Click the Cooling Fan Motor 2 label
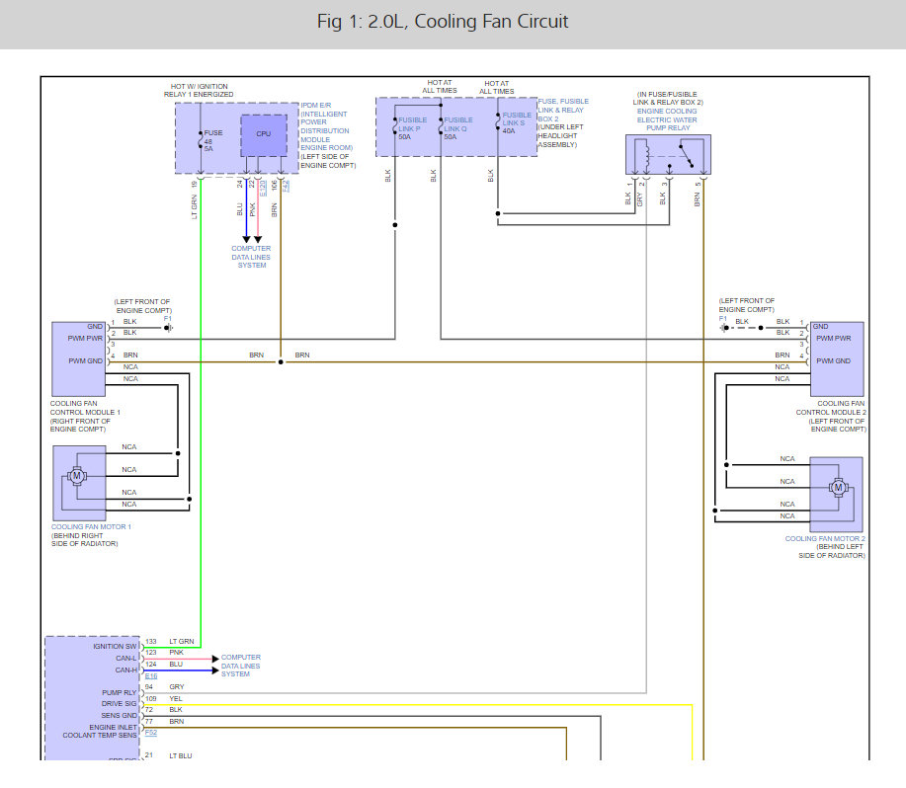Image resolution: width=906 pixels, height=788 pixels. tap(825, 538)
